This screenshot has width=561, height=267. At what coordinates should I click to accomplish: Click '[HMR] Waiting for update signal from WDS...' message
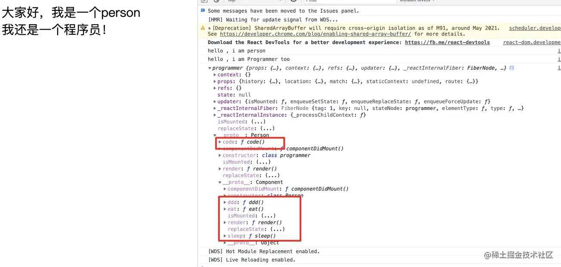pyautogui.click(x=273, y=19)
